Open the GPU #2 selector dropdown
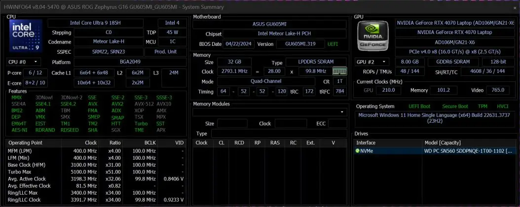 [x=372, y=62]
